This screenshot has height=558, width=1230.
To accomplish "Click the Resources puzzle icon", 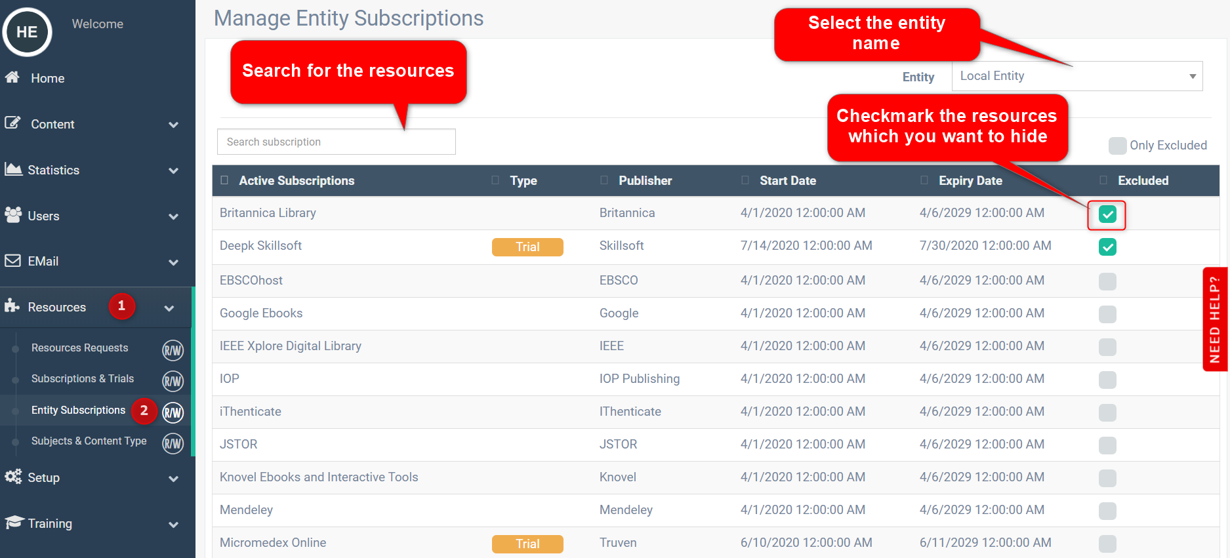I will click(12, 306).
